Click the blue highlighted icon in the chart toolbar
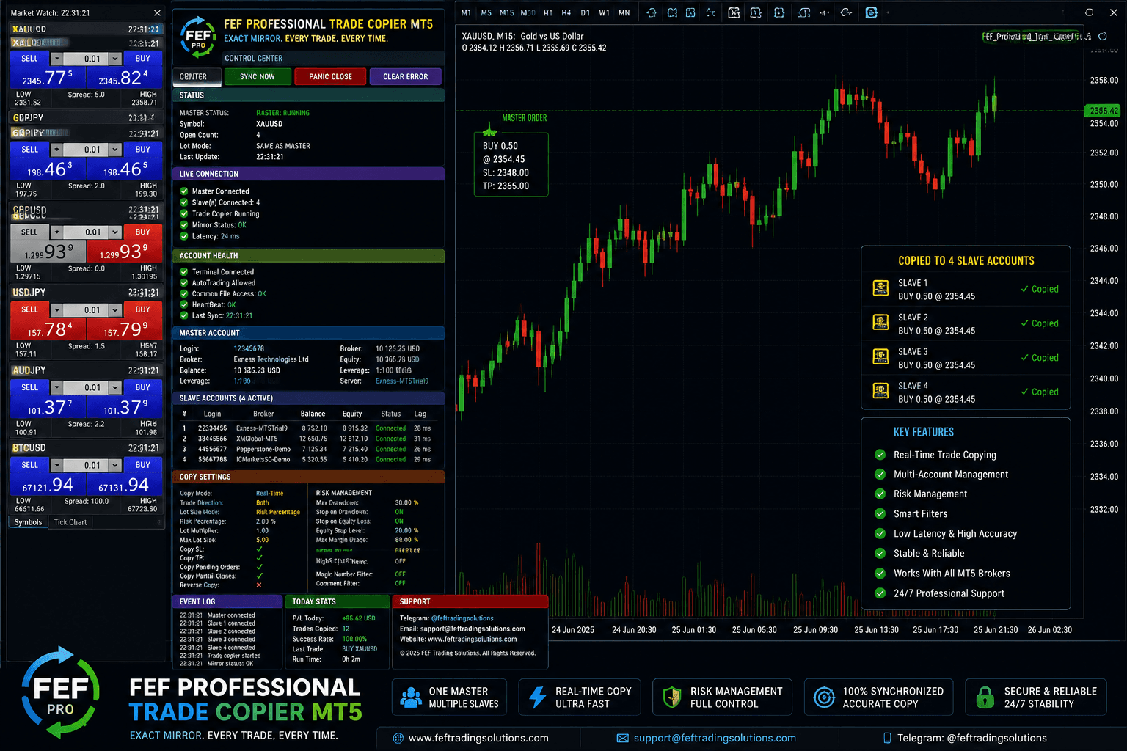1127x751 pixels. (871, 12)
